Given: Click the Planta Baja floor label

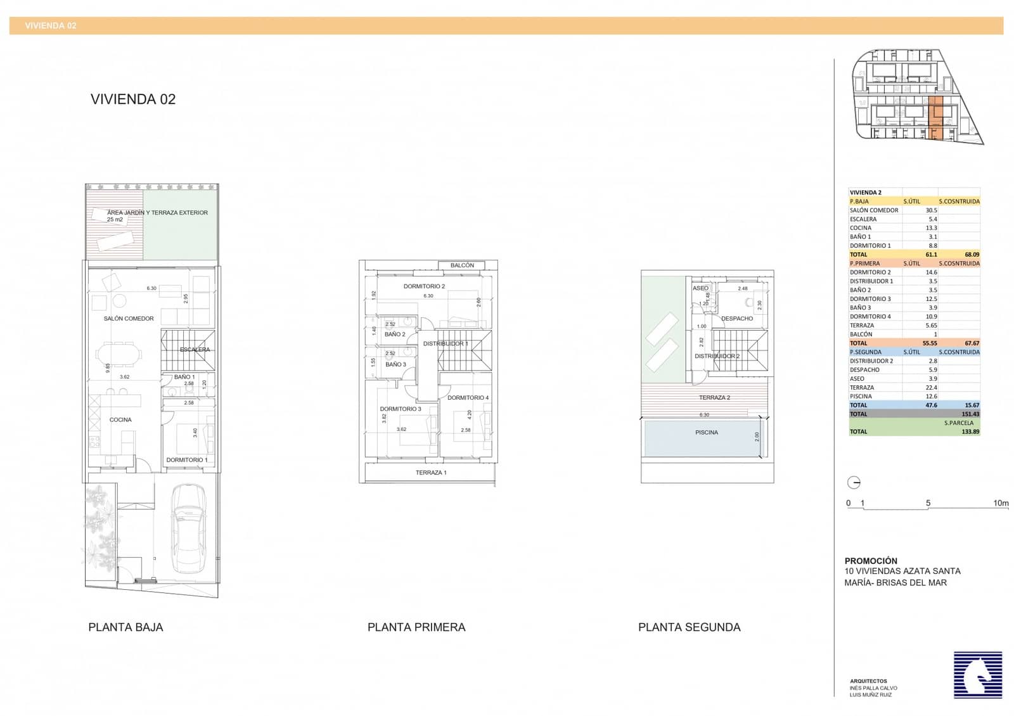Looking at the screenshot, I should (x=125, y=627).
